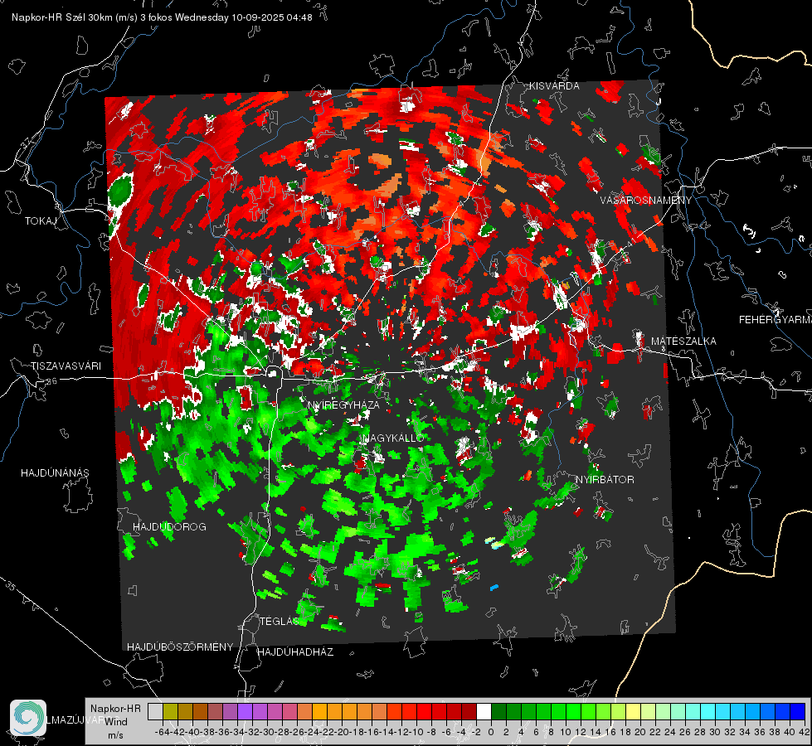
Task: Click the HAJDÚBÖSZÖRMÉNY town label
Action: [x=180, y=647]
